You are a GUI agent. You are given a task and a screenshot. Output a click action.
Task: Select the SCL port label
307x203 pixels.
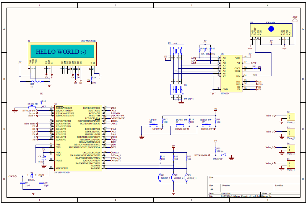(x=115, y=124)
